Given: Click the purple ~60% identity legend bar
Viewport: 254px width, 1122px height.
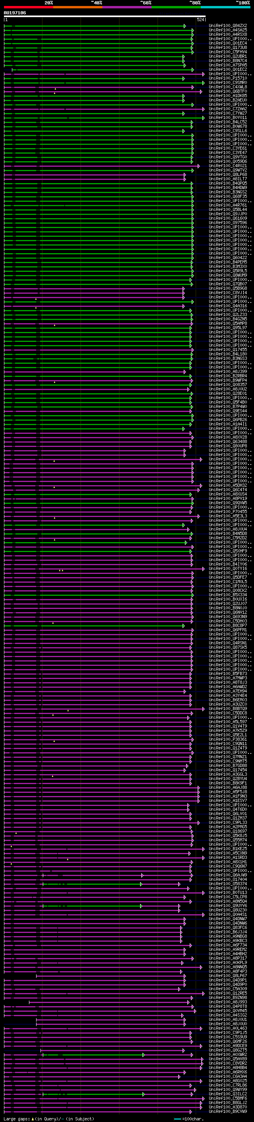Looking at the screenshot, I should (127, 7).
